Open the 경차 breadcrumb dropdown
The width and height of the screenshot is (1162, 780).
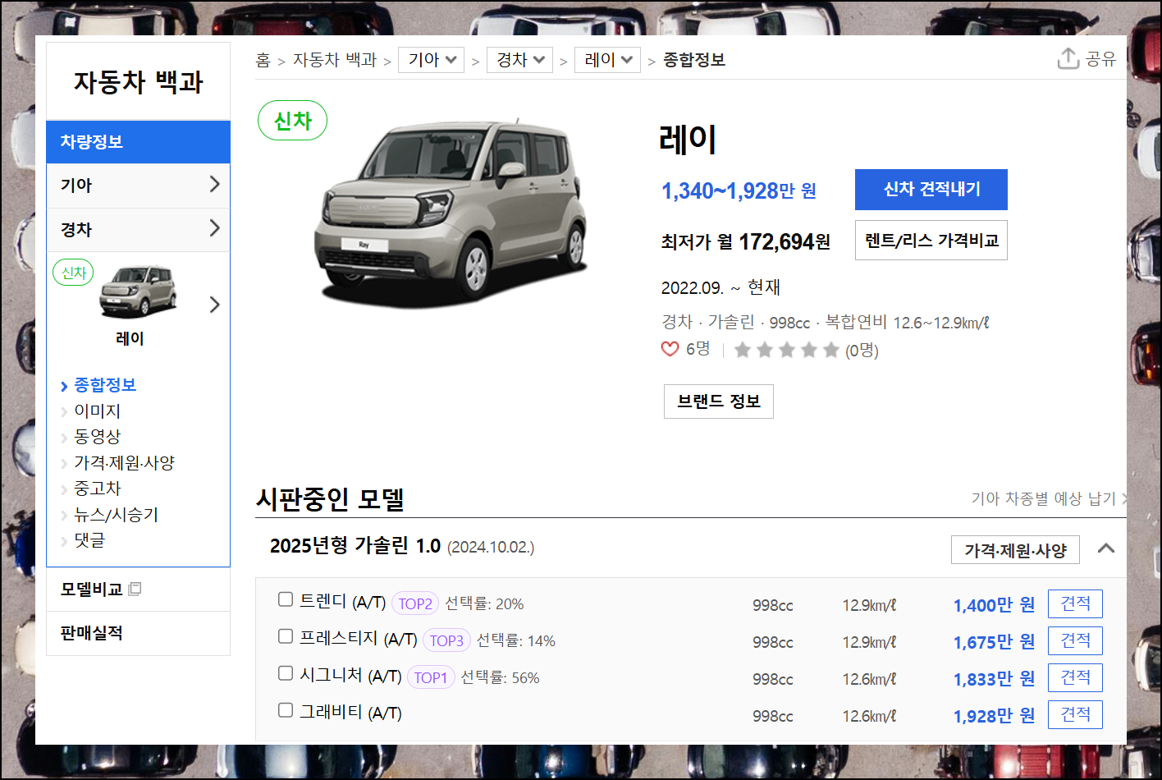point(520,60)
